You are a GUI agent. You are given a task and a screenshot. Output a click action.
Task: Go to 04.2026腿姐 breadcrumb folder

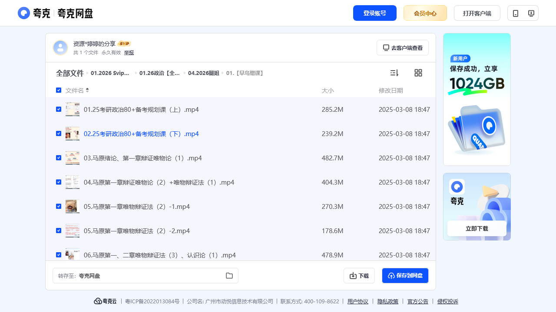tap(204, 73)
